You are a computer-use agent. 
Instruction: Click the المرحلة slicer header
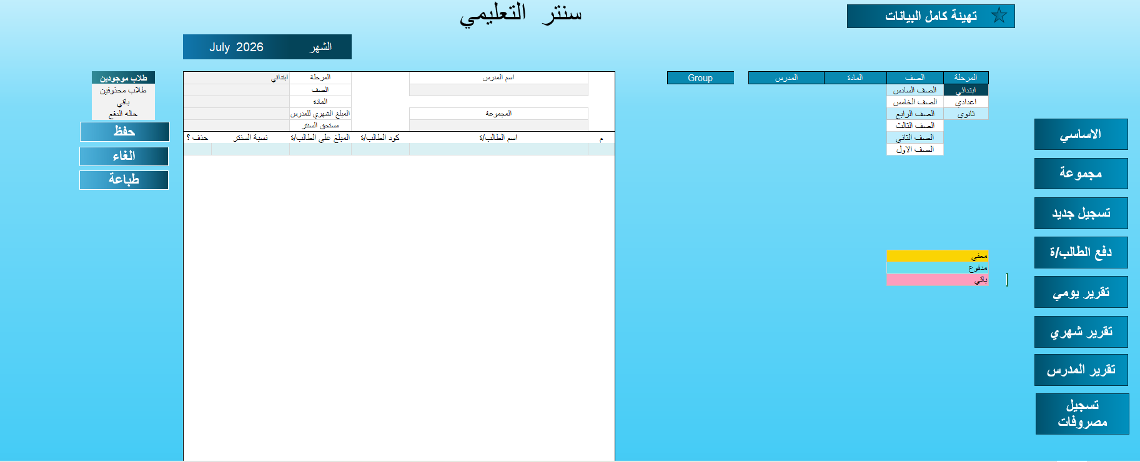click(966, 77)
